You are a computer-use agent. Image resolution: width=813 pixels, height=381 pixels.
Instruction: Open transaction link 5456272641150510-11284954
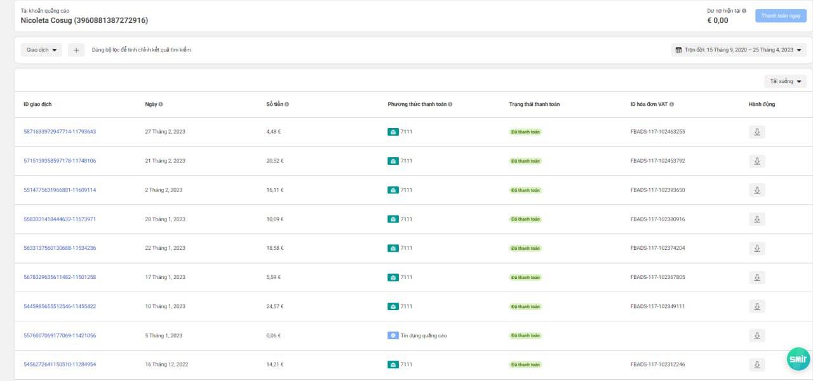click(60, 365)
